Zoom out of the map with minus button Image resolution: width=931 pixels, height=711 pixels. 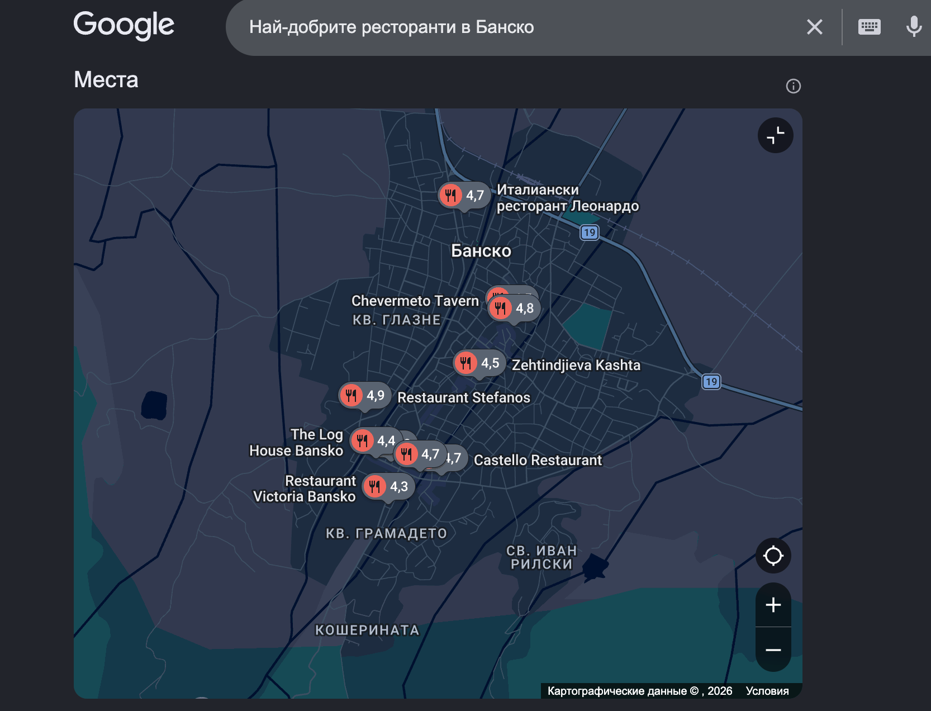pos(773,650)
